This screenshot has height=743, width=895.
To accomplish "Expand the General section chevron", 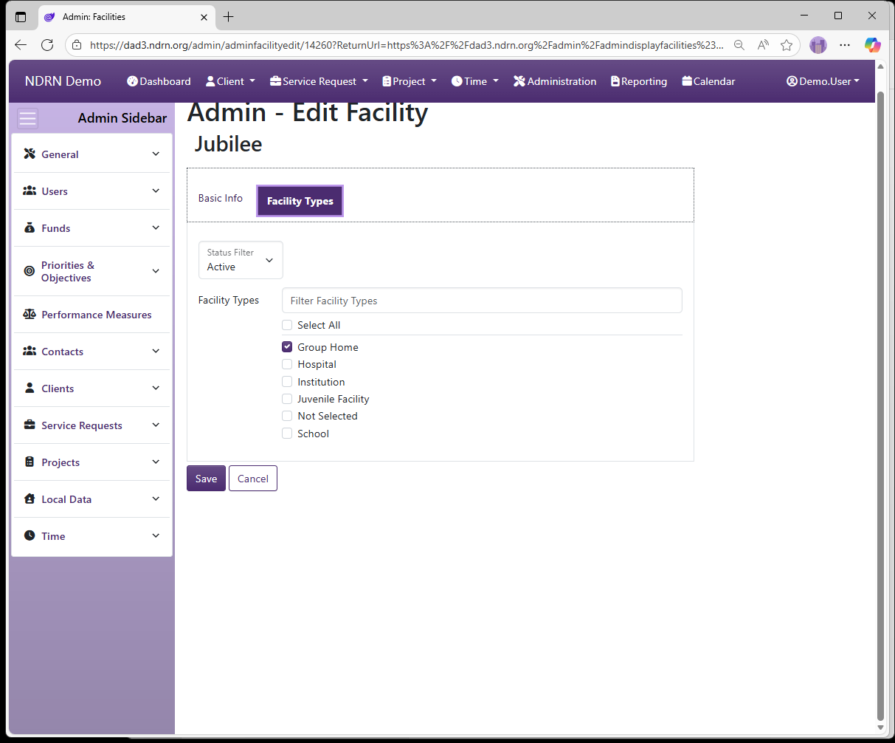I will pyautogui.click(x=156, y=154).
